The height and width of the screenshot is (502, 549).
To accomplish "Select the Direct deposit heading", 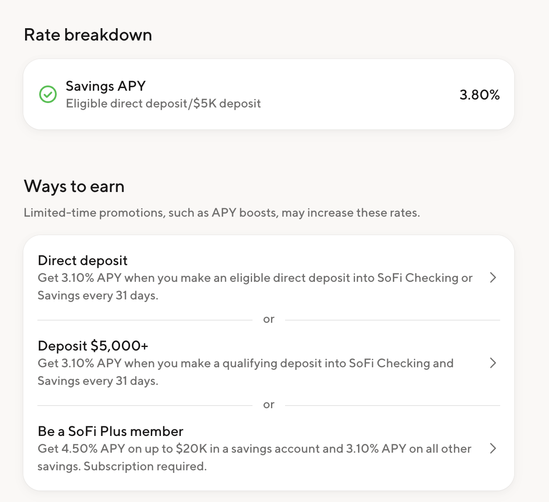I will (83, 260).
